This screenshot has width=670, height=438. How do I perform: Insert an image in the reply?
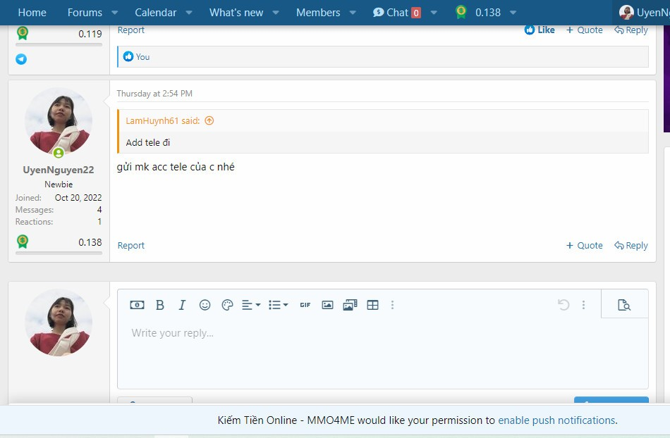pos(327,305)
